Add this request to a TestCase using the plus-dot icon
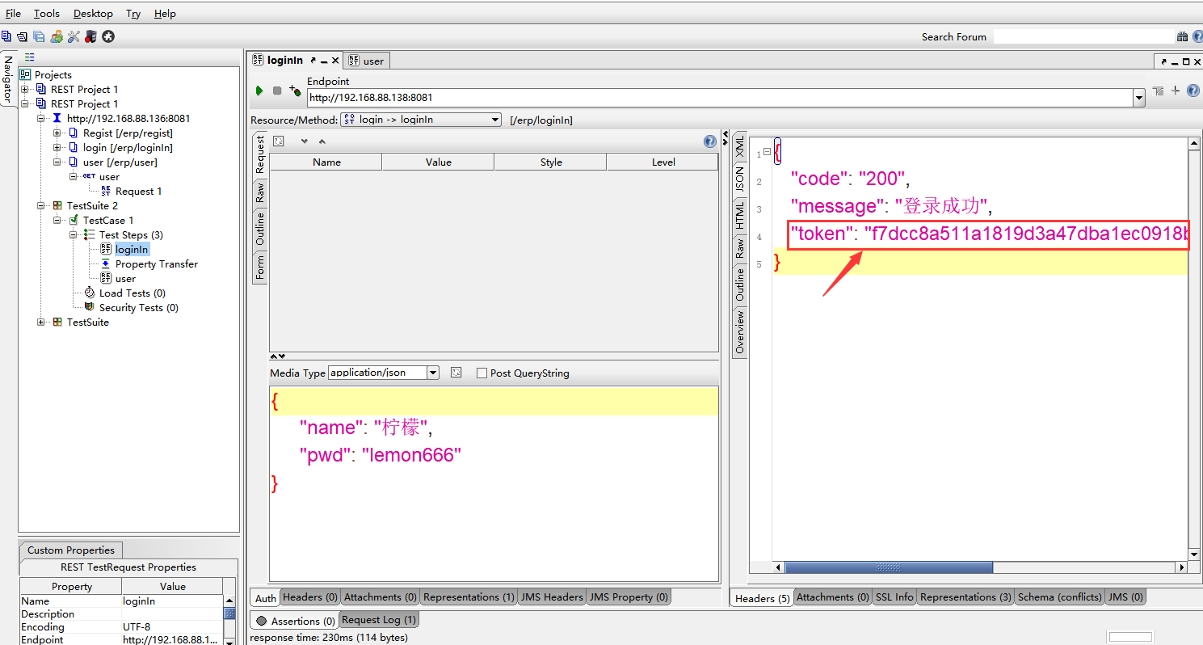 click(295, 91)
